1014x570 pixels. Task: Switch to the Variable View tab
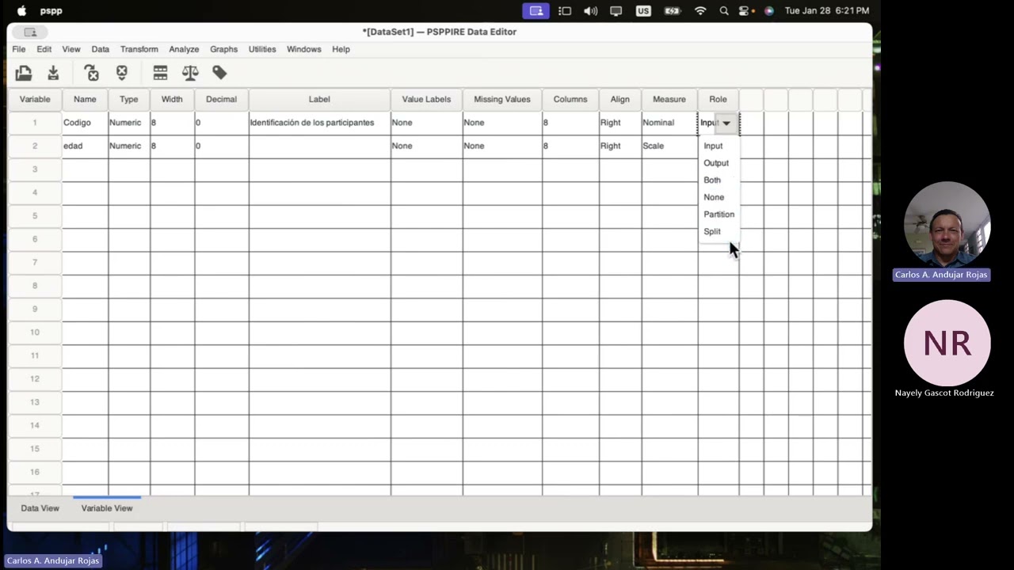coord(107,508)
